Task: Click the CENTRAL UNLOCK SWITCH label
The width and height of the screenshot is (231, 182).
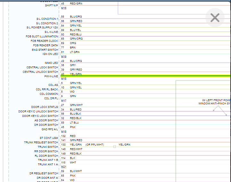Action: click(40, 72)
